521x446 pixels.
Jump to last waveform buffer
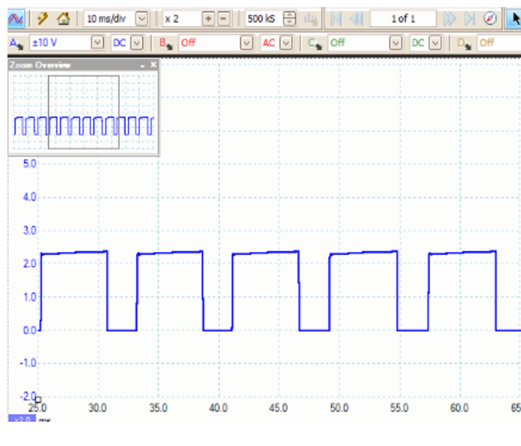[470, 19]
